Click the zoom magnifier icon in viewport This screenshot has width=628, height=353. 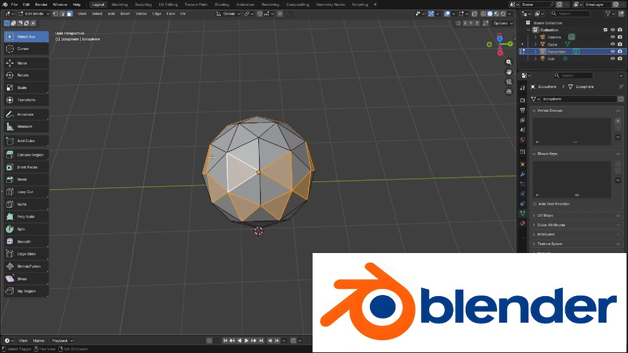coord(509,62)
